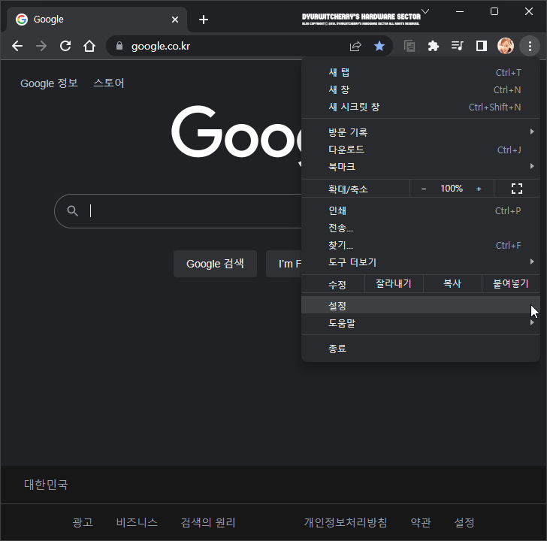The width and height of the screenshot is (547, 541).
Task: Open the extensions puzzle icon
Action: (x=434, y=46)
